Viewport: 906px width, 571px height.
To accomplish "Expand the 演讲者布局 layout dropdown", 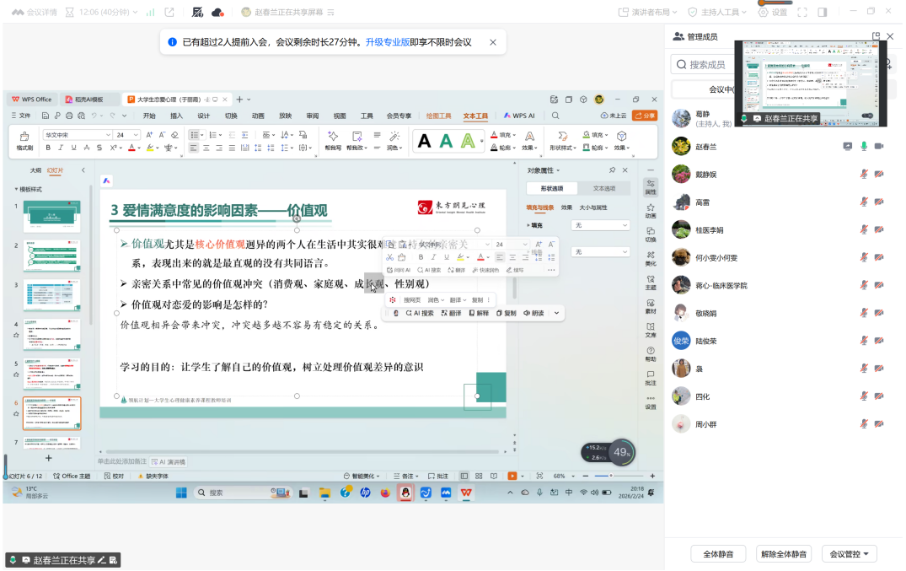I will tap(648, 13).
